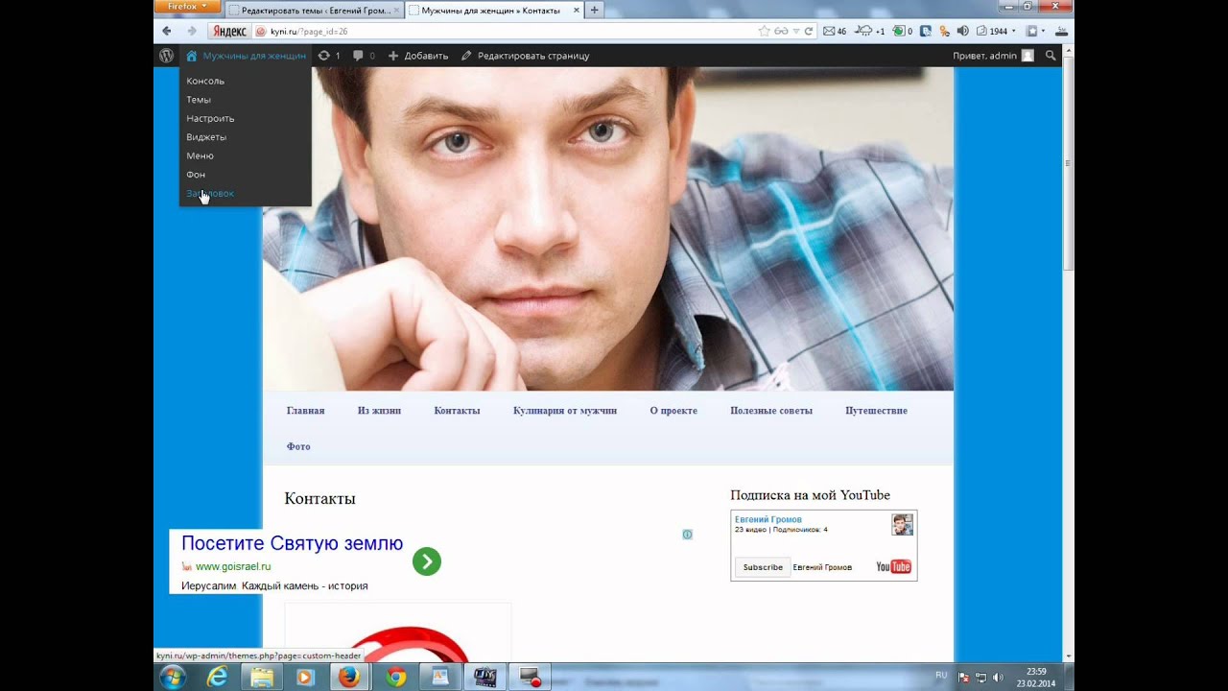Bookmark page with star icon
The width and height of the screenshot is (1228, 691).
coord(764,31)
